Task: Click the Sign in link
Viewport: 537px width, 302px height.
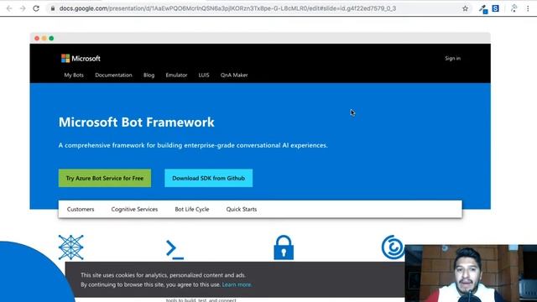Action: [453, 58]
